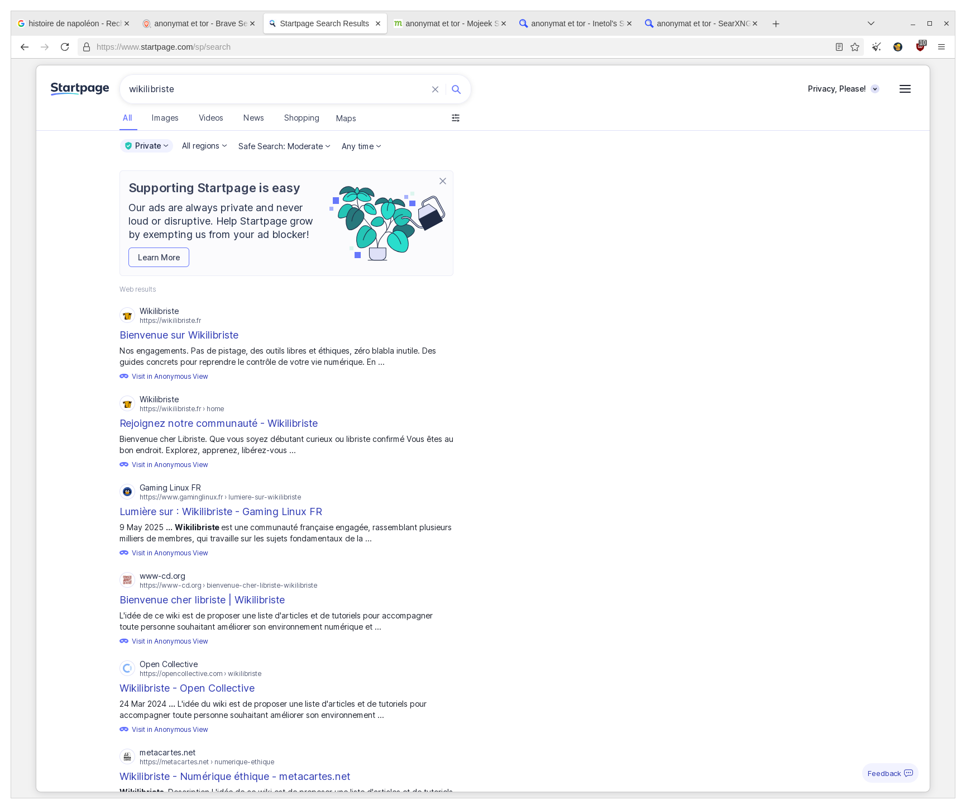
Task: Open the uBlock Origin extension icon
Action: (919, 47)
